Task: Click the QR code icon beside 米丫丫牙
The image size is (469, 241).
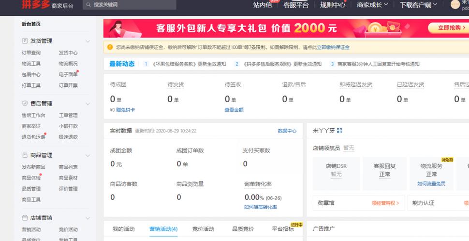Action: [x=339, y=131]
